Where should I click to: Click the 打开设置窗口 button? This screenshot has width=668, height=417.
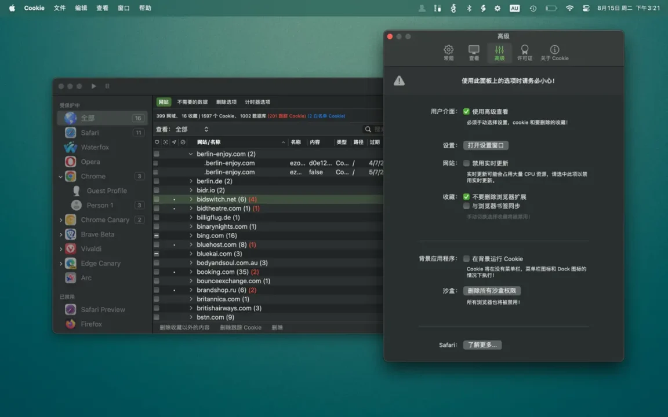click(x=486, y=145)
